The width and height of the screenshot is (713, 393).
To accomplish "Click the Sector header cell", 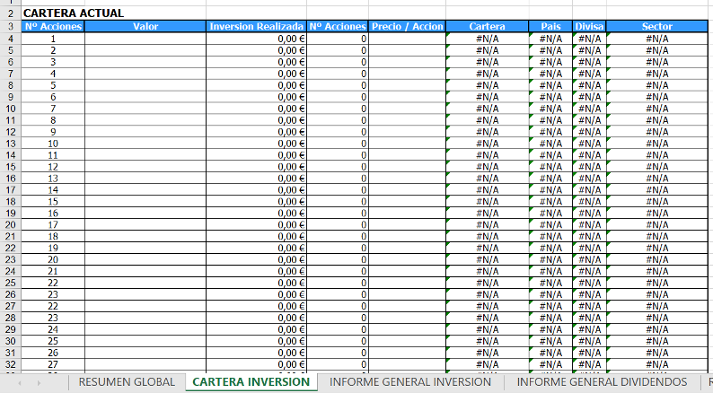I will pyautogui.click(x=657, y=27).
